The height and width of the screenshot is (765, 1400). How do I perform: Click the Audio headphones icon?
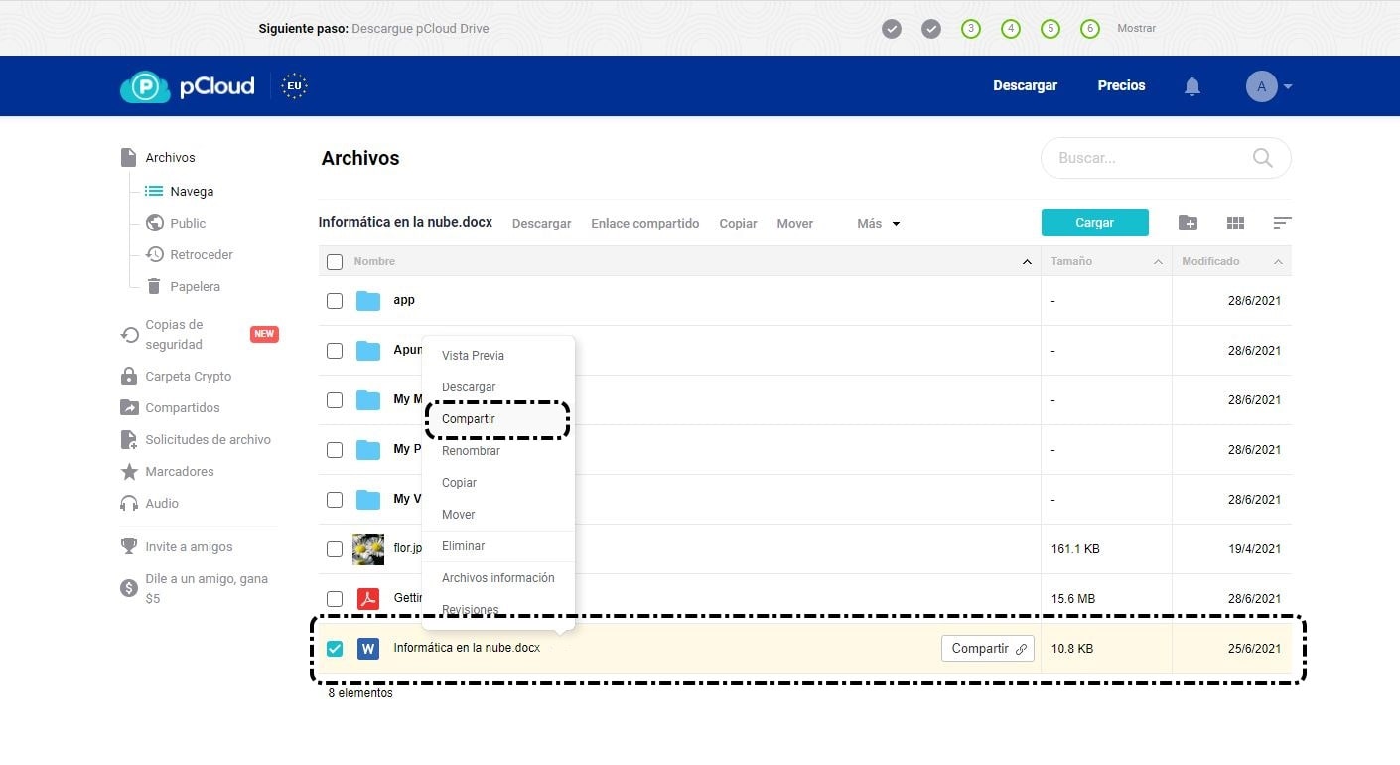tap(129, 504)
